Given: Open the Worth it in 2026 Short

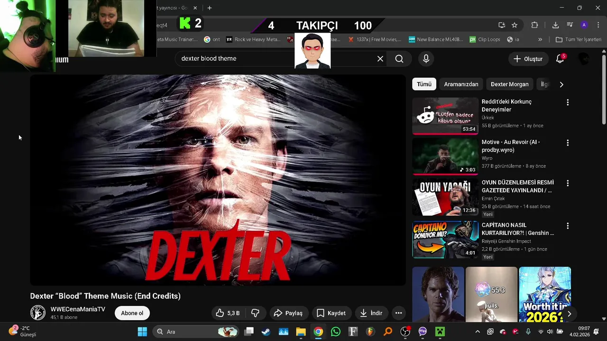Looking at the screenshot, I should tap(545, 295).
